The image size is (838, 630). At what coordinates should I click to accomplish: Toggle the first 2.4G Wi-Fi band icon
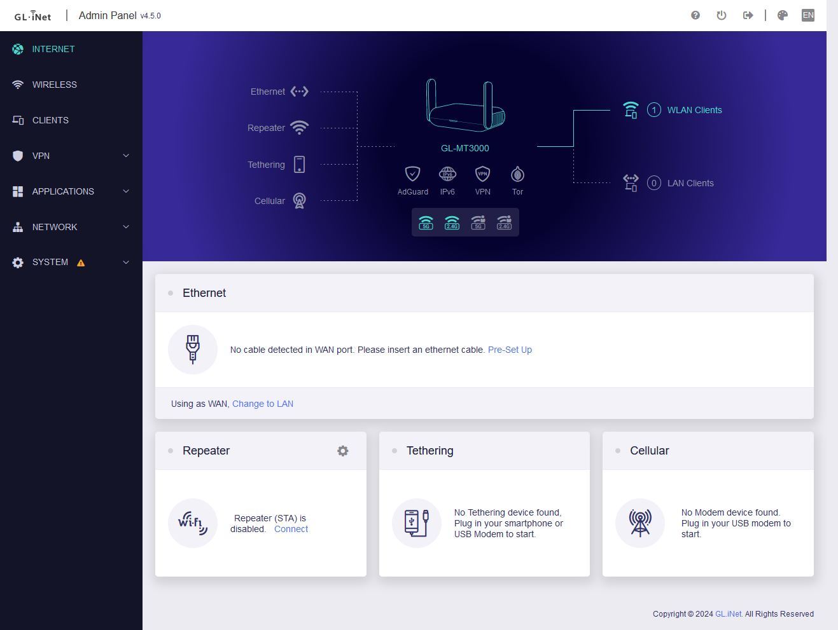[x=452, y=223]
